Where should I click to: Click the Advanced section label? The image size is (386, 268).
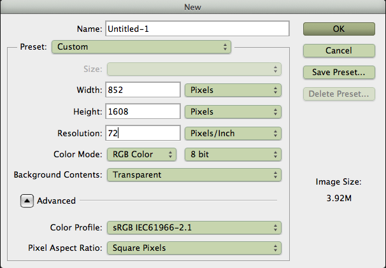(57, 201)
